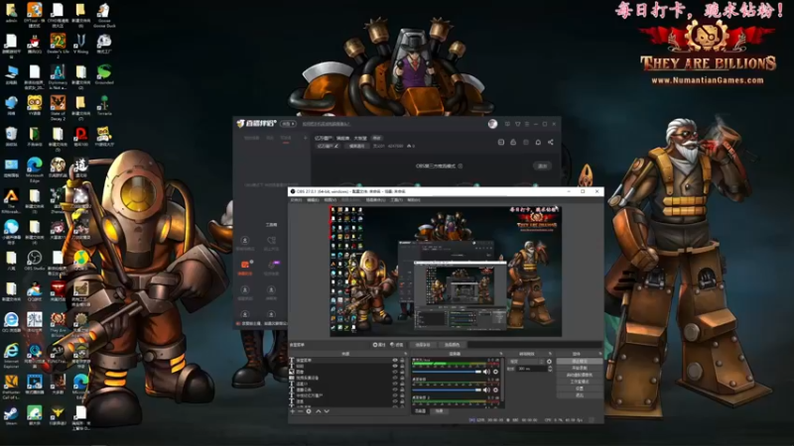Screen dimensions: 794x446
Task: Toggle visibility eye of sixth source row
Action: (395, 390)
